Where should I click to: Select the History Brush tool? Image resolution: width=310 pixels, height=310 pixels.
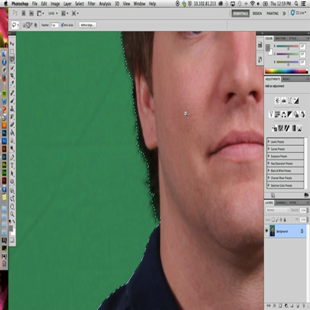pos(12,117)
